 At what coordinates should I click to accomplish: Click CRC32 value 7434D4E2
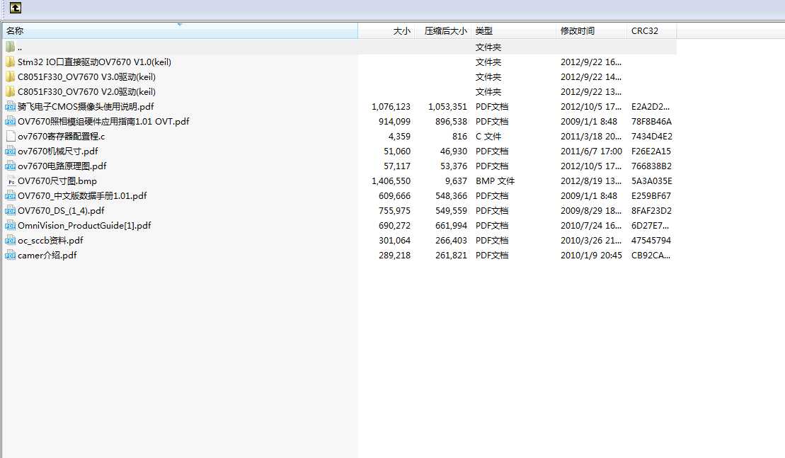coord(652,136)
